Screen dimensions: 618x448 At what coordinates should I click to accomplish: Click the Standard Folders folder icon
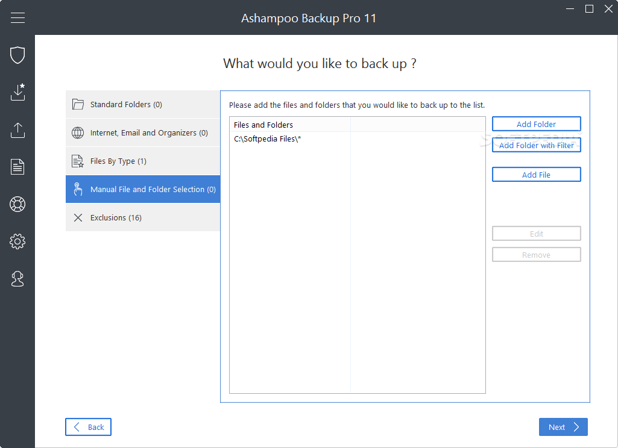click(78, 104)
